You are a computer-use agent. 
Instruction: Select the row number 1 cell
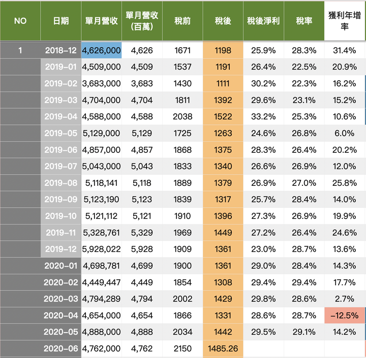tap(20, 50)
